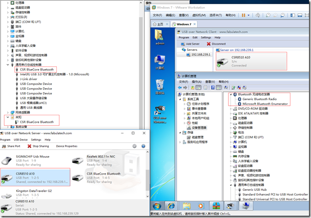Image resolution: width=311 pixels, height=218 pixels.
Task: Click Add Server in USB Client
Action: (190, 44)
